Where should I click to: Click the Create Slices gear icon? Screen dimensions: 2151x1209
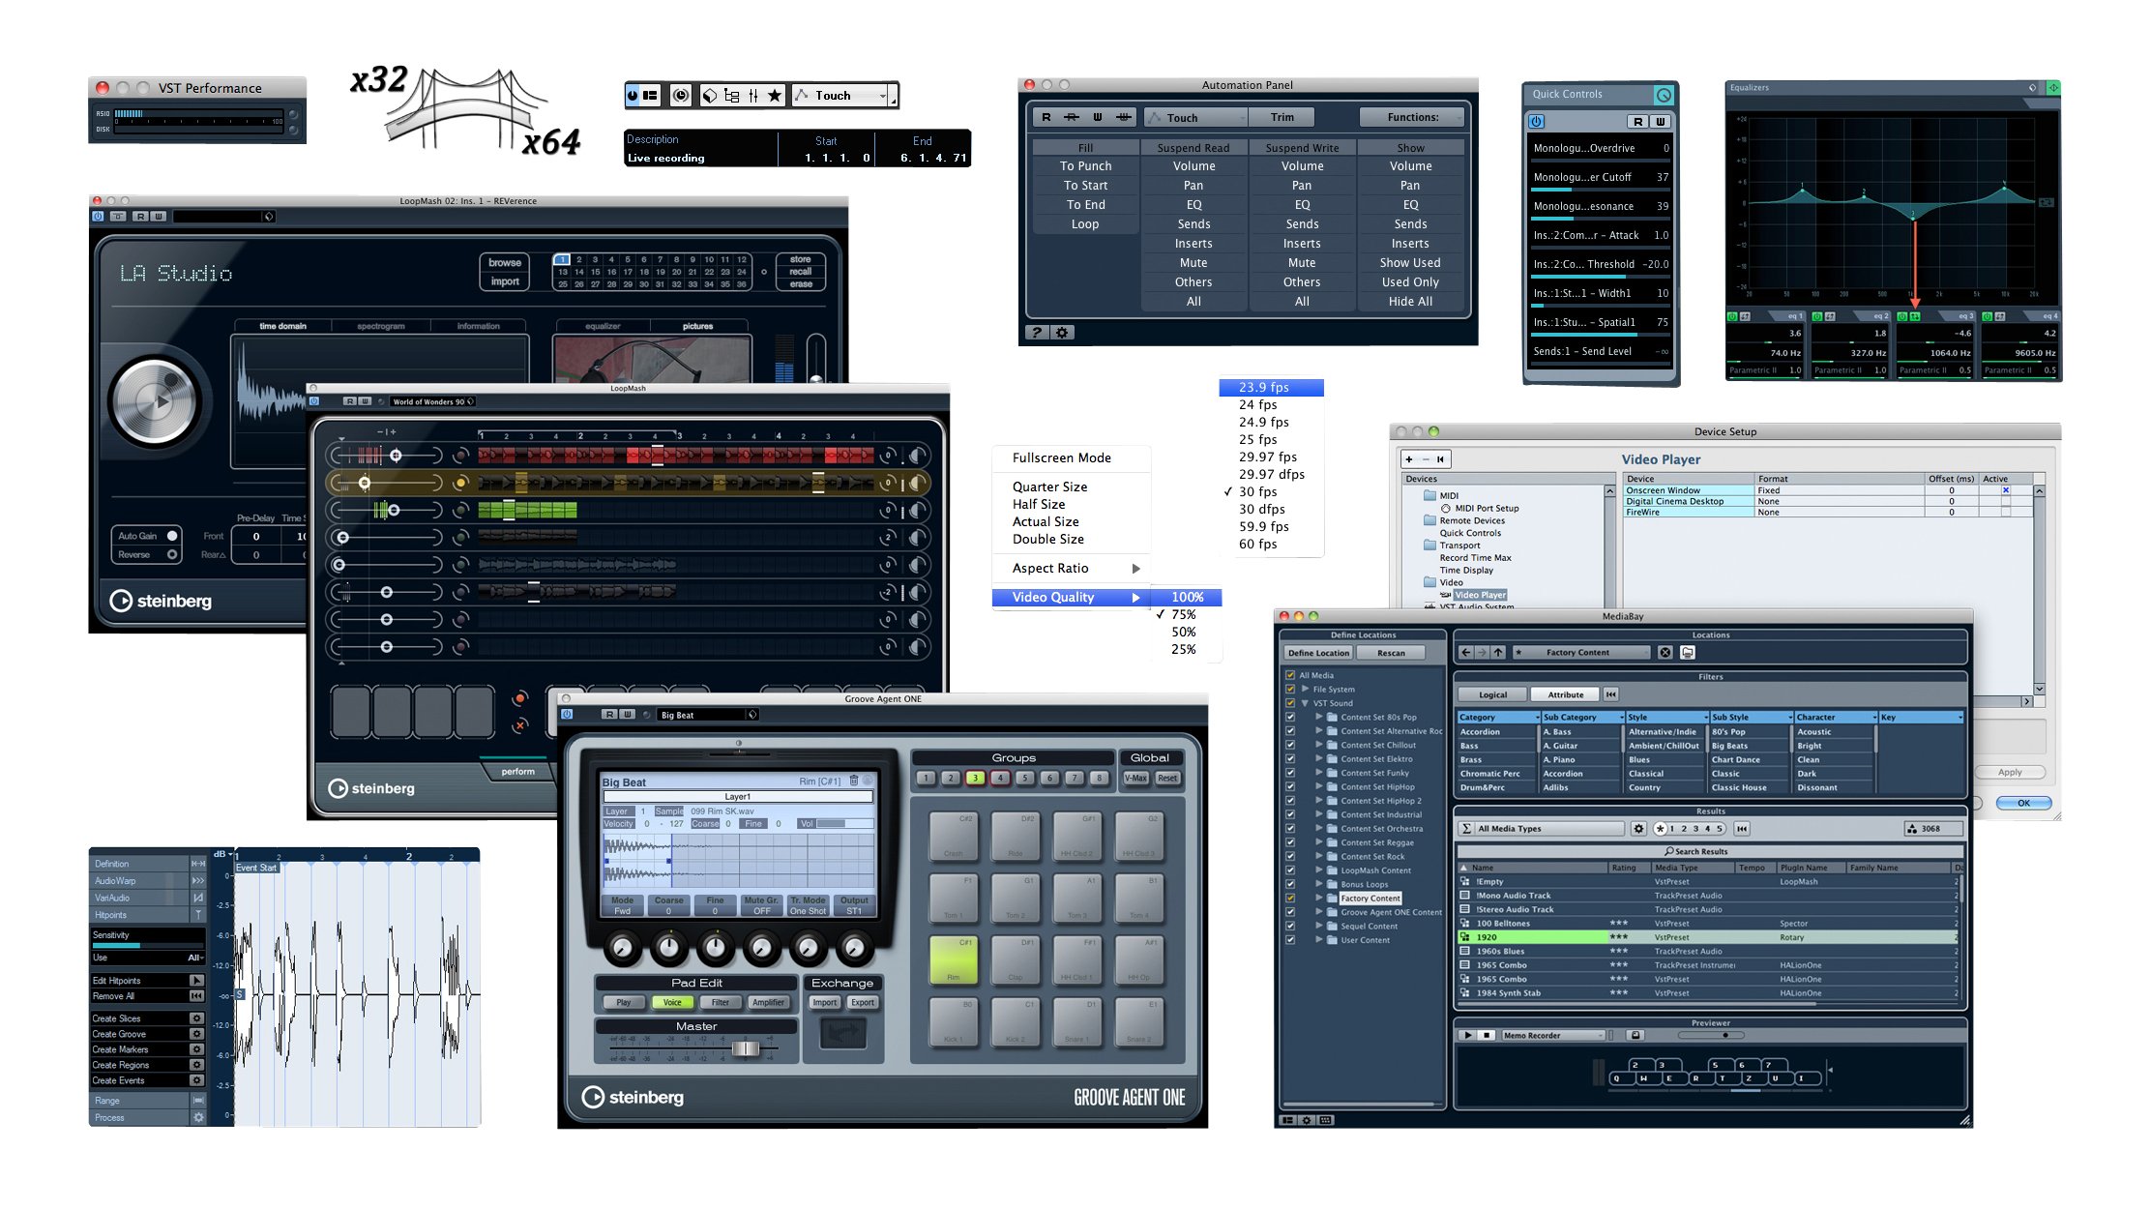click(x=196, y=1018)
